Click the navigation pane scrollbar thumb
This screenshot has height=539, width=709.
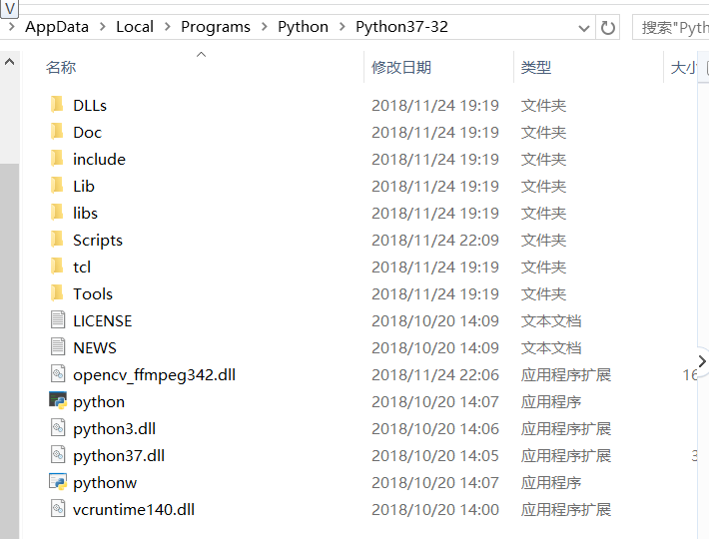tap(10, 351)
